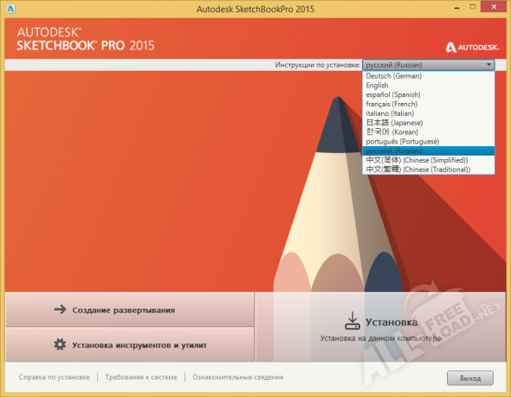Click the Инструкции по установке label

coord(317,65)
